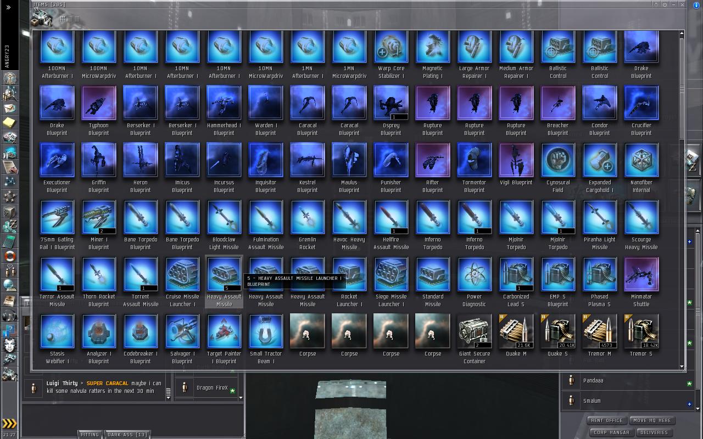Screen dimensions: 703x439
Task: Select the Analyzer I Blueprint
Action: coord(99,339)
